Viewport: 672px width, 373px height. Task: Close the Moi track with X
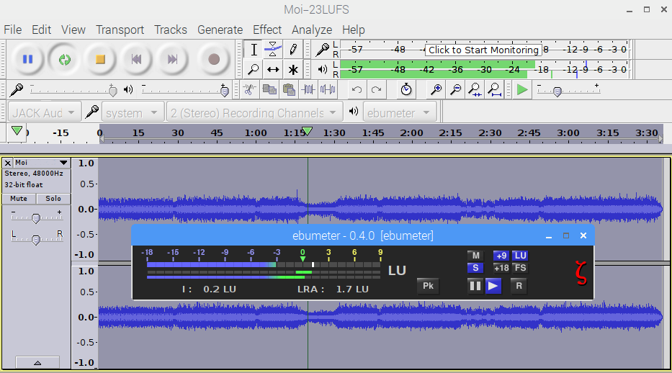click(7, 163)
